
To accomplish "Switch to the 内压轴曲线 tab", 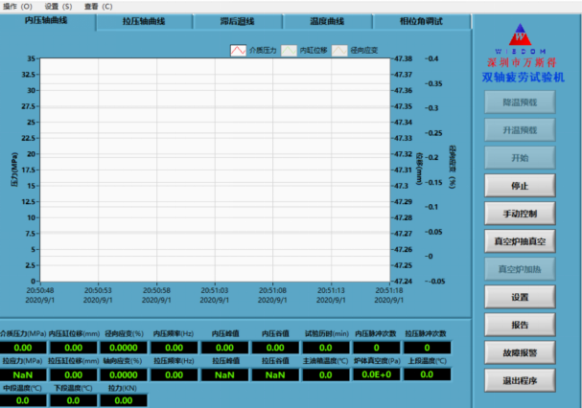I will [x=46, y=21].
